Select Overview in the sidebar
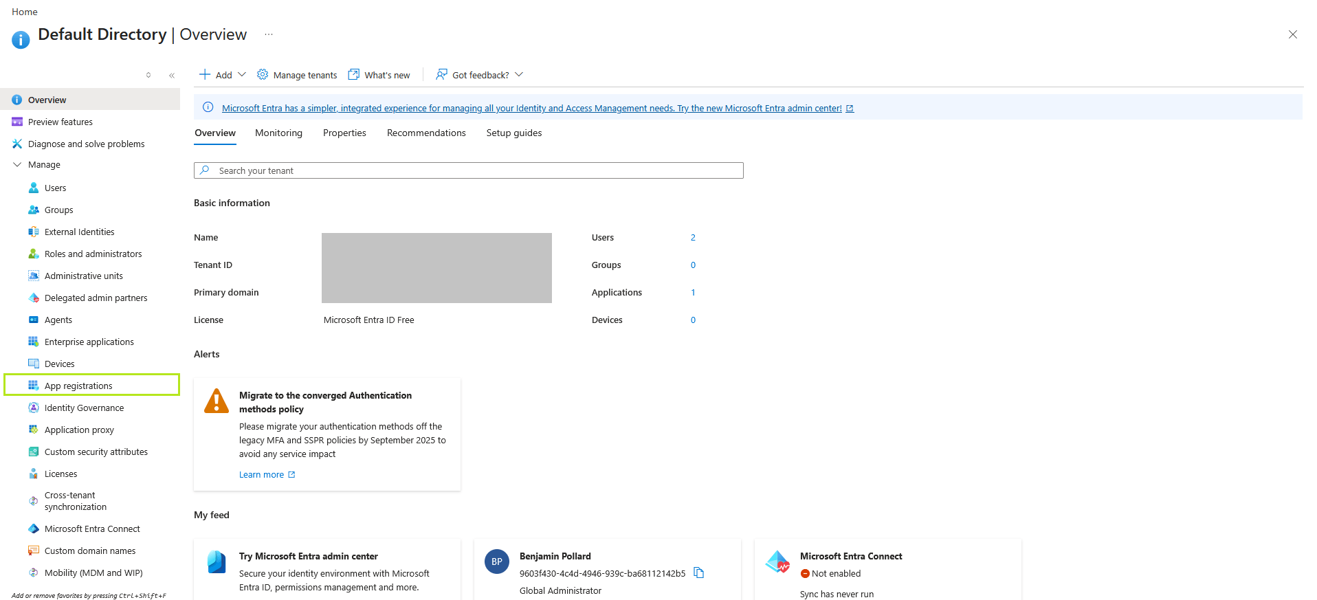Screen dimensions: 1317x600 coord(90,100)
